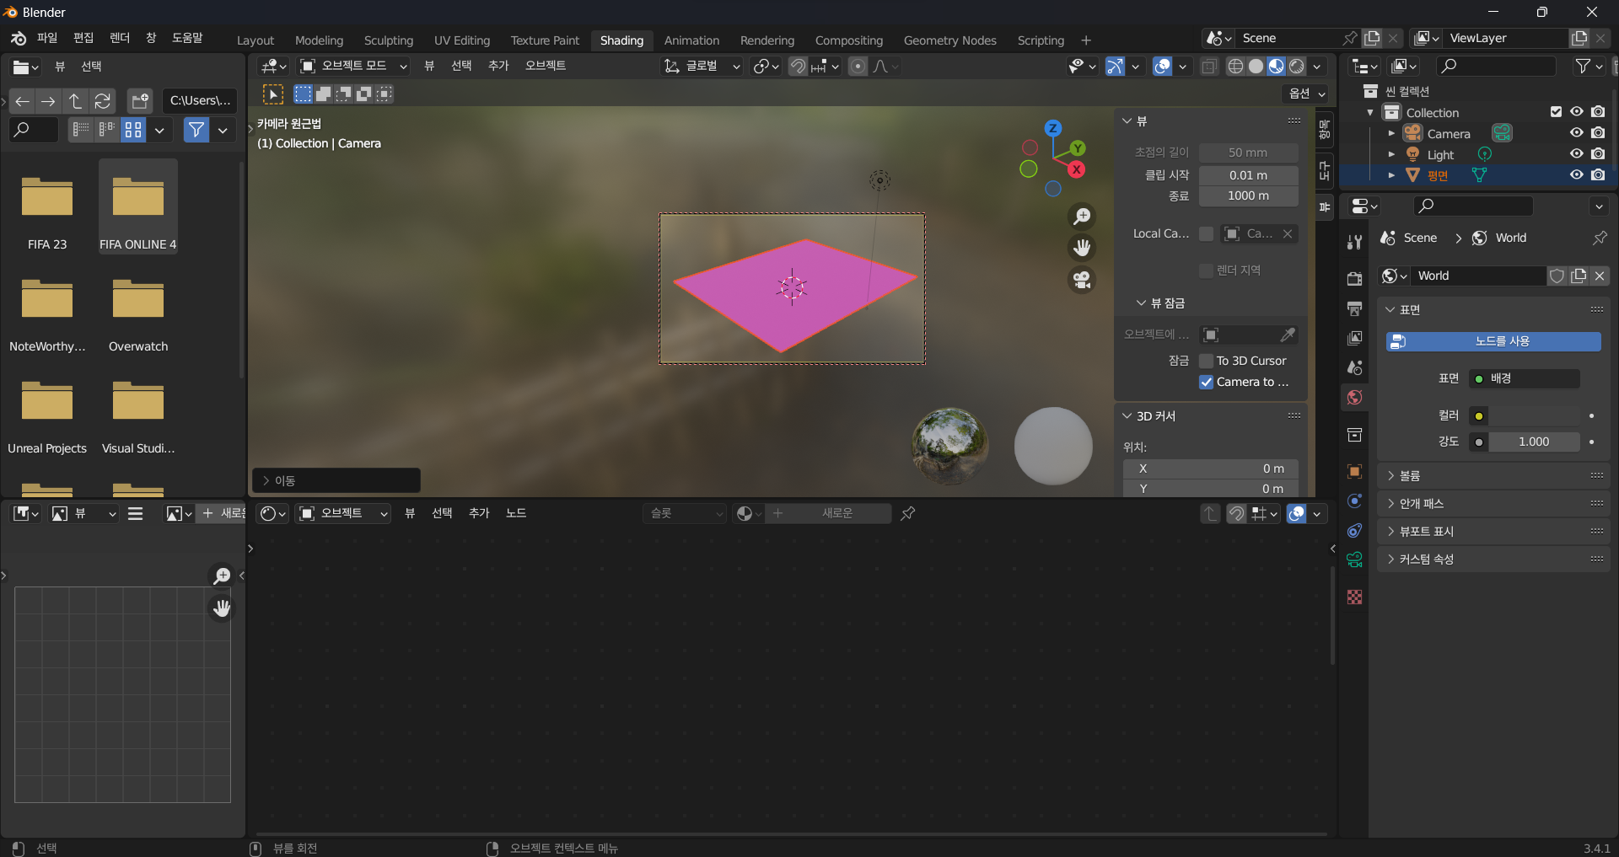Click the select box tool icon
Screen dimensions: 1619x857
[x=272, y=94]
